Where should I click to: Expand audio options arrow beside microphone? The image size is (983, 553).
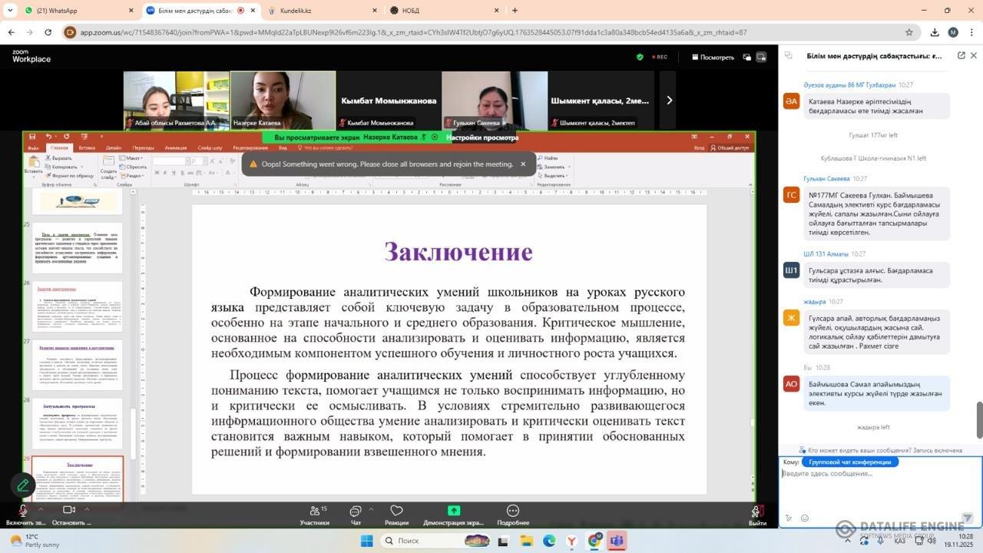coord(41,508)
